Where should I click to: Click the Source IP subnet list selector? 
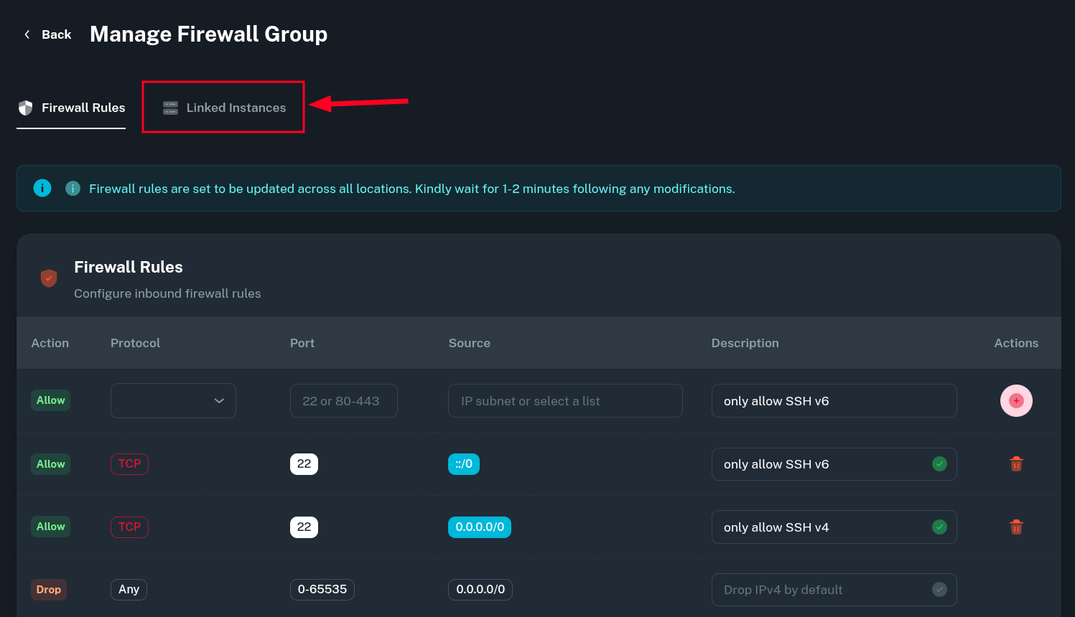(x=565, y=400)
